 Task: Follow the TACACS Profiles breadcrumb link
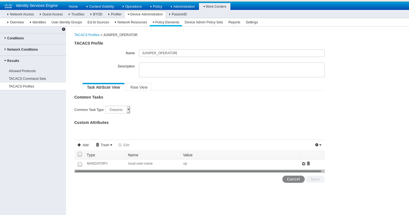87,35
